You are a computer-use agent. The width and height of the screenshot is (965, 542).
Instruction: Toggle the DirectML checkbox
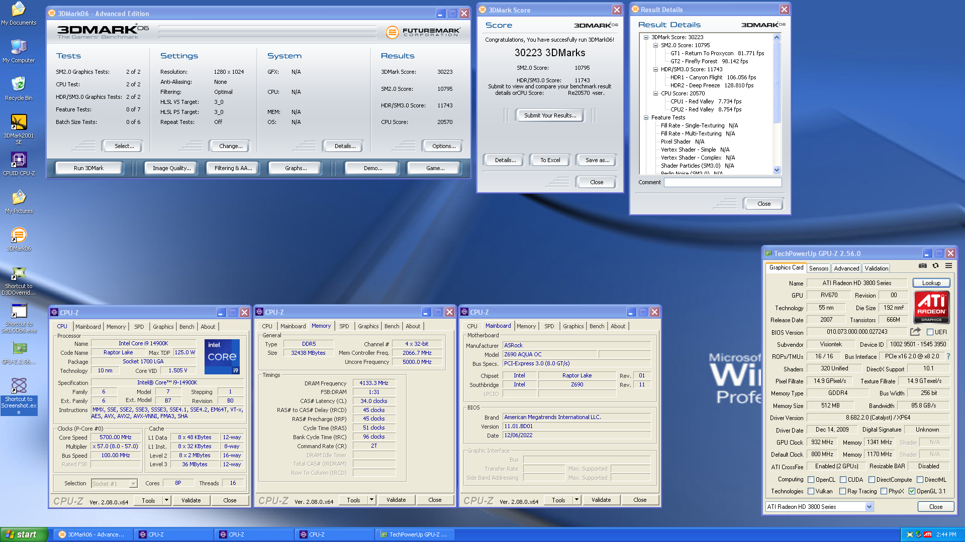point(920,480)
